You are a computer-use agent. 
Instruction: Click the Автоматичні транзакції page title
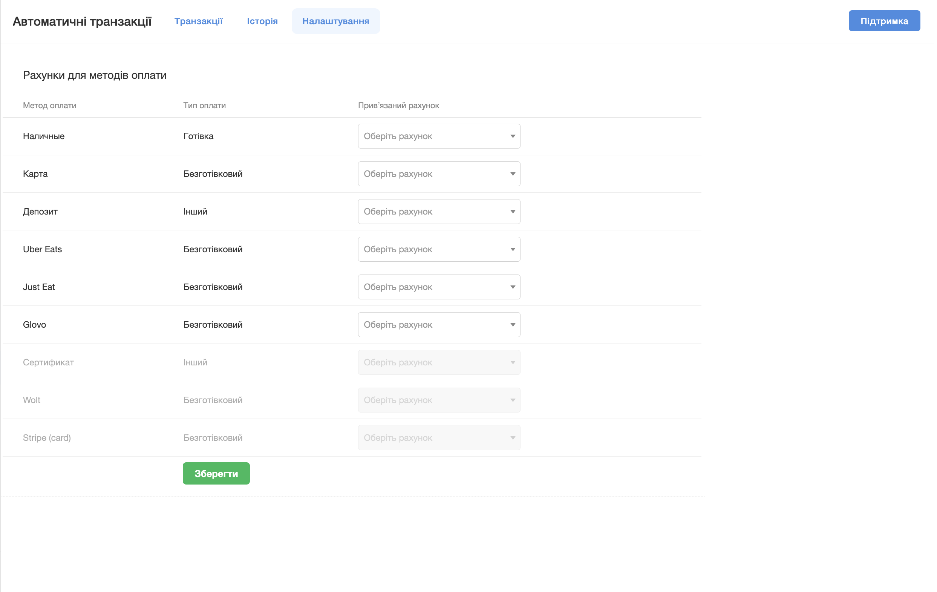pyautogui.click(x=82, y=21)
